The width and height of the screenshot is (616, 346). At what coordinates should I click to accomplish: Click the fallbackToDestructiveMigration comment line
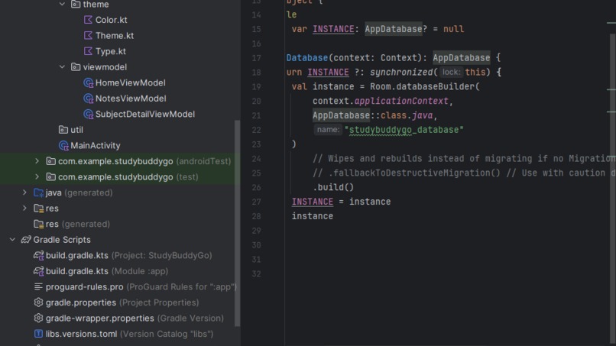(x=464, y=173)
